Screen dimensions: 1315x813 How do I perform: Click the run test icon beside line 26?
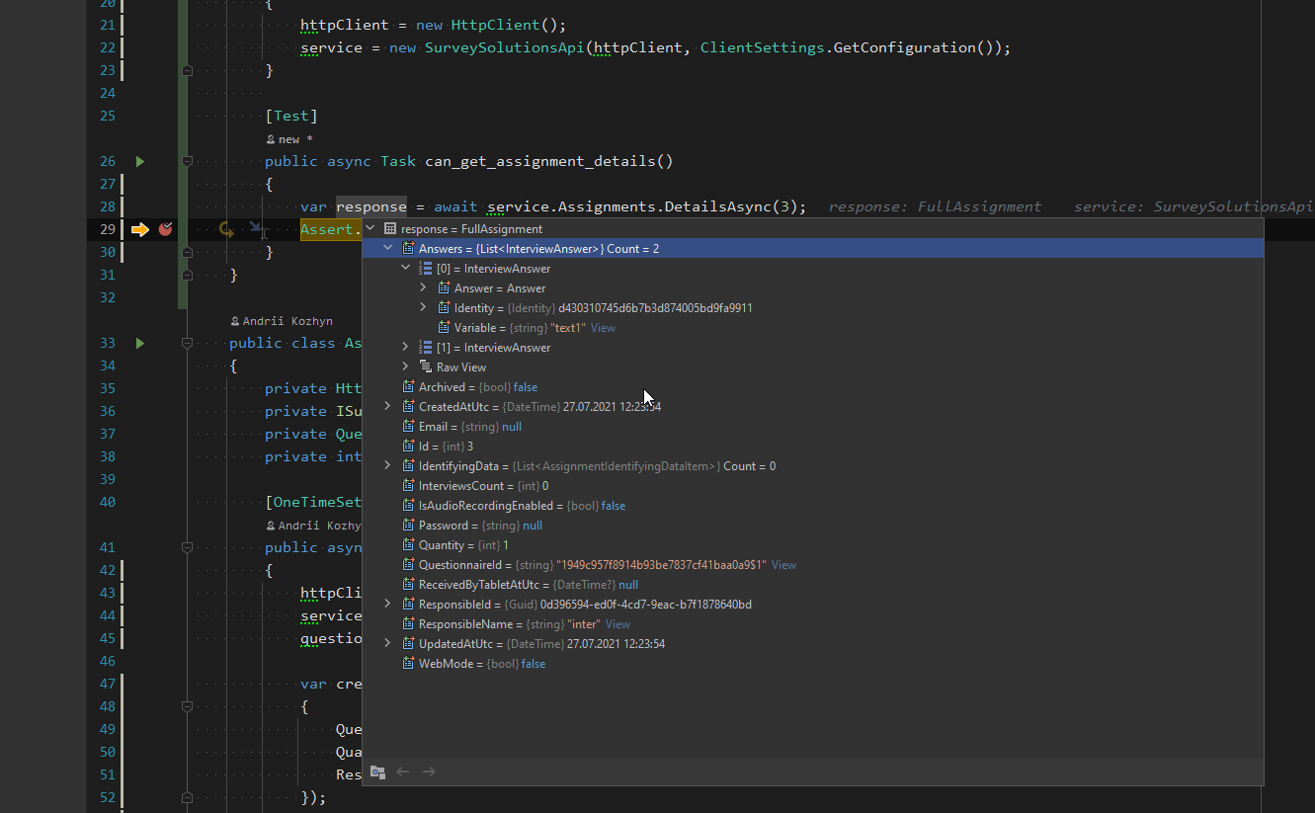[x=139, y=161]
